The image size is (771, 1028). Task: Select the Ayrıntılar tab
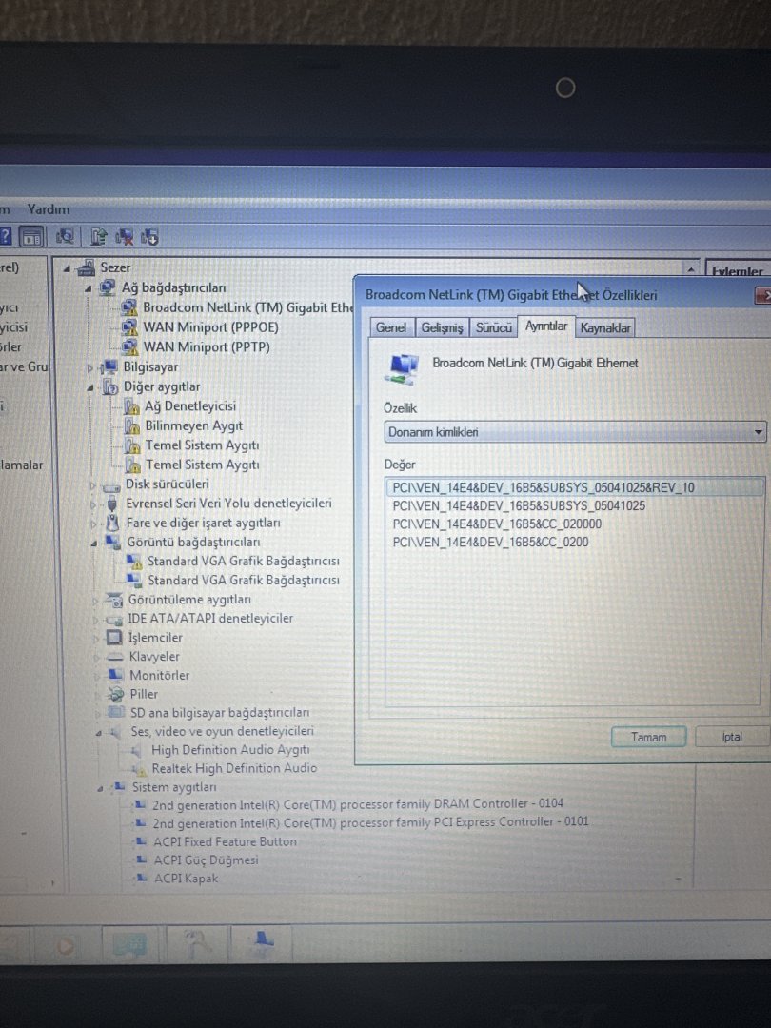546,326
